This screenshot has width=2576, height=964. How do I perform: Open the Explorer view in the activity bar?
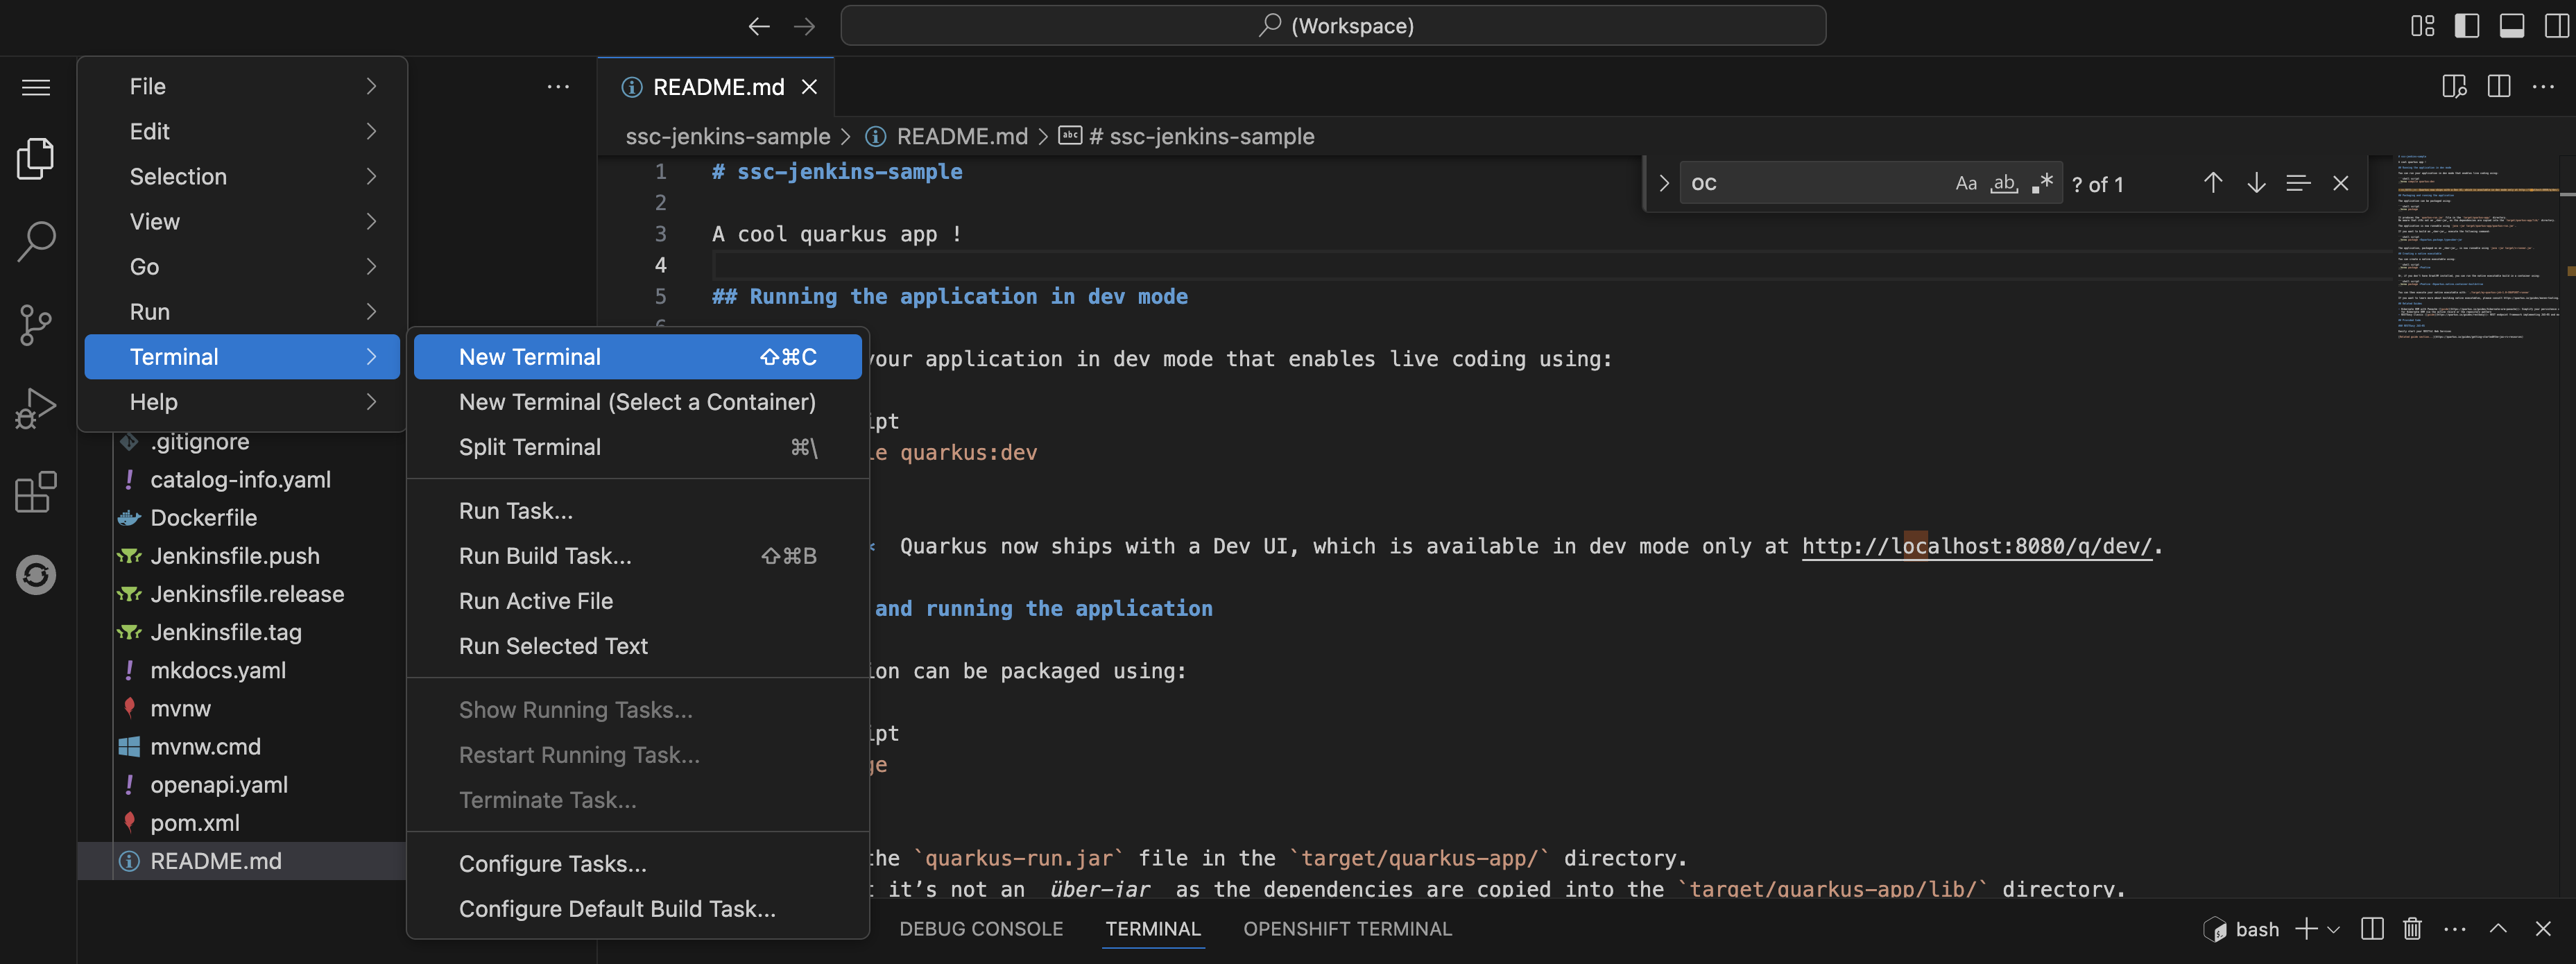point(36,158)
